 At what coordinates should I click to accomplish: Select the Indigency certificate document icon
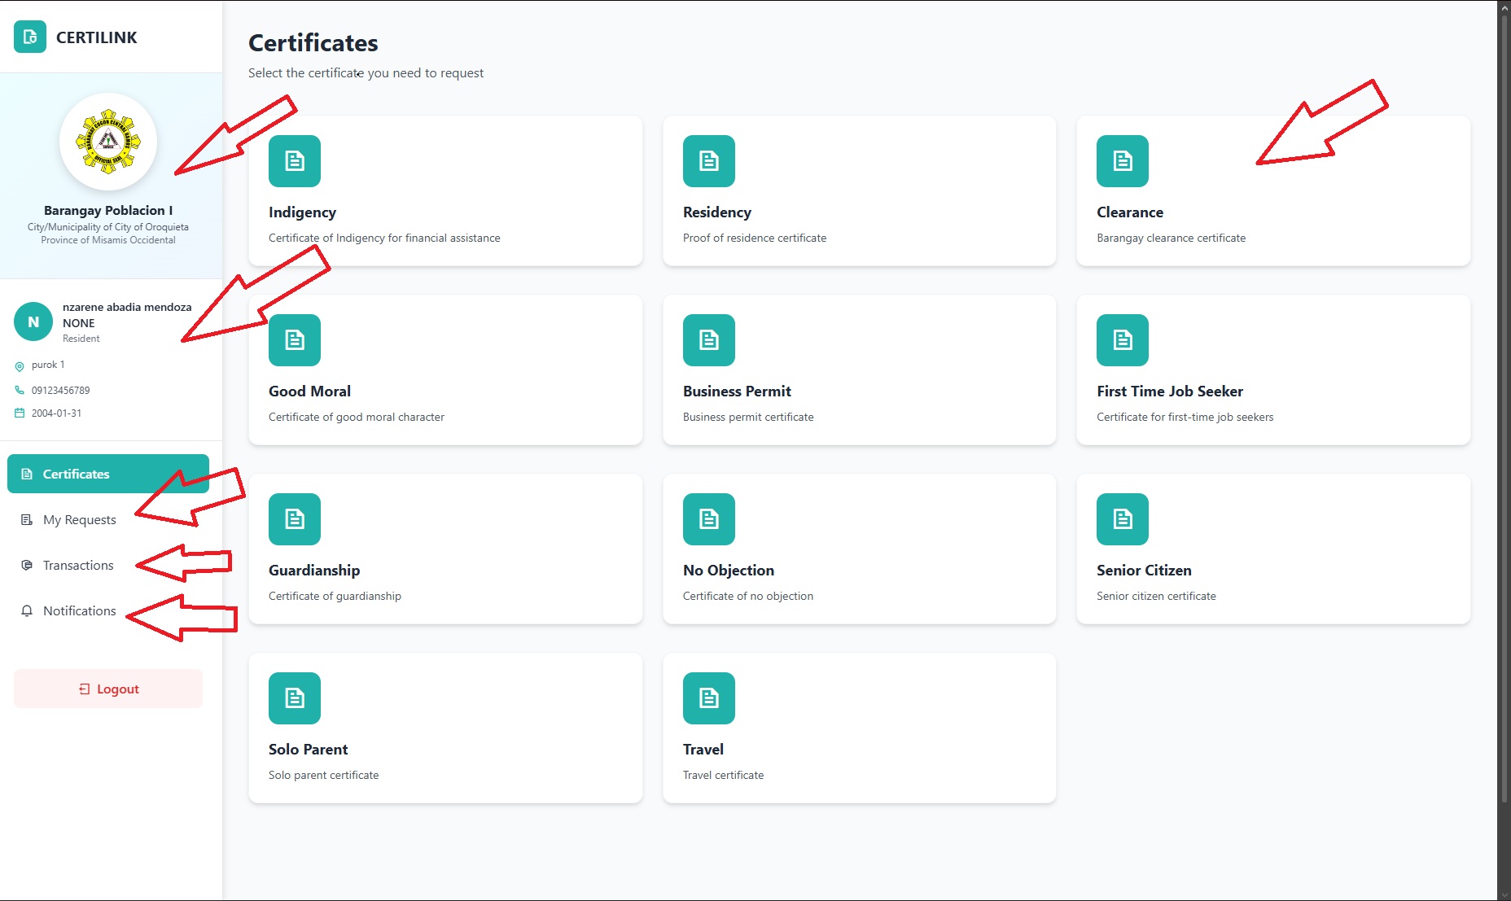[294, 160]
